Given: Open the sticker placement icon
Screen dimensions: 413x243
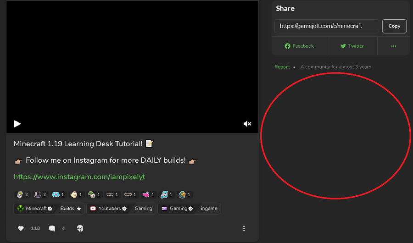Looking at the screenshot, I should [80, 228].
